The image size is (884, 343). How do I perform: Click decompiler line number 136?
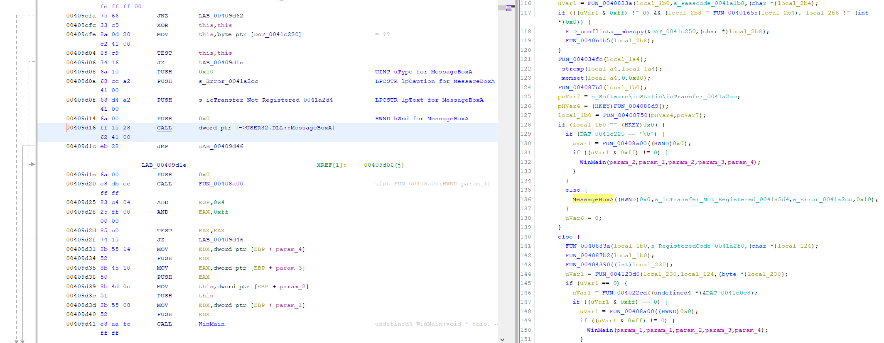point(525,199)
